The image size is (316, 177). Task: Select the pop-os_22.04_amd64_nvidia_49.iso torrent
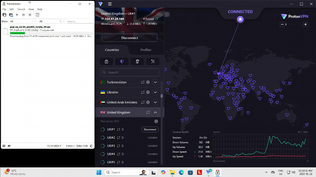pos(48,32)
